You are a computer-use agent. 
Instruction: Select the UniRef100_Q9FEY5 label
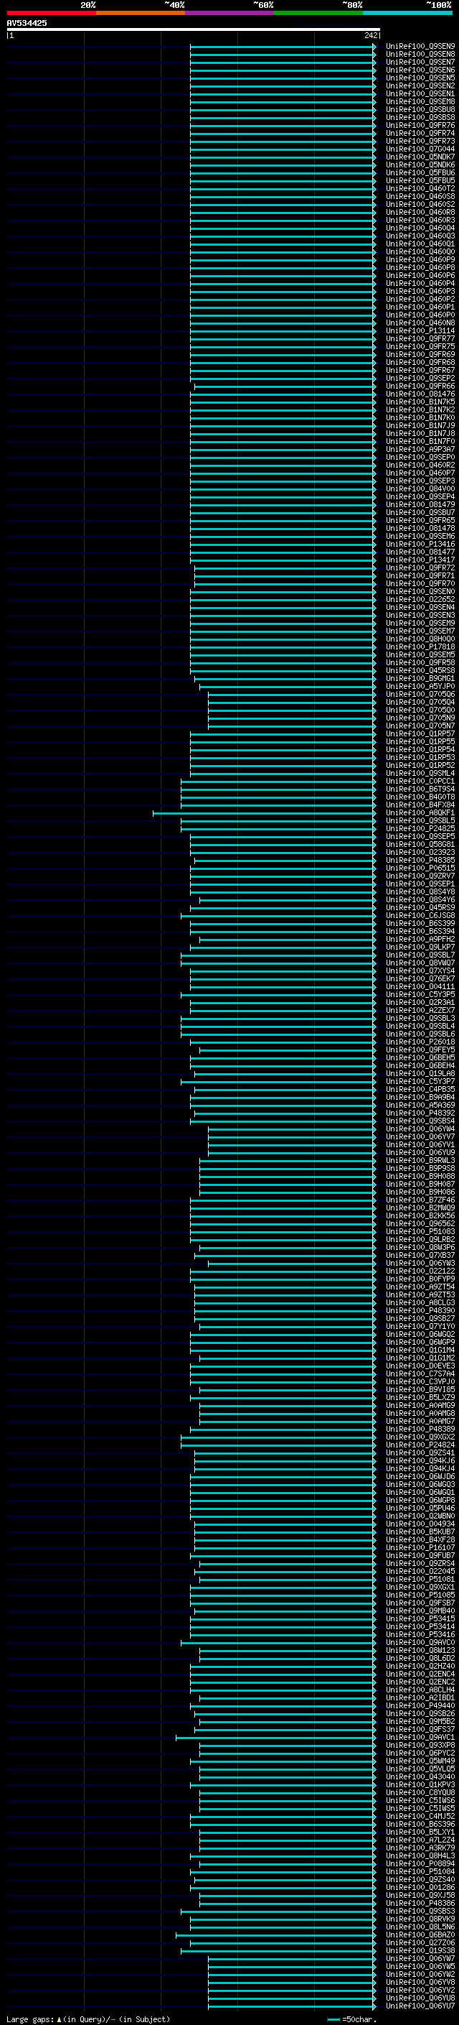[x=420, y=1050]
